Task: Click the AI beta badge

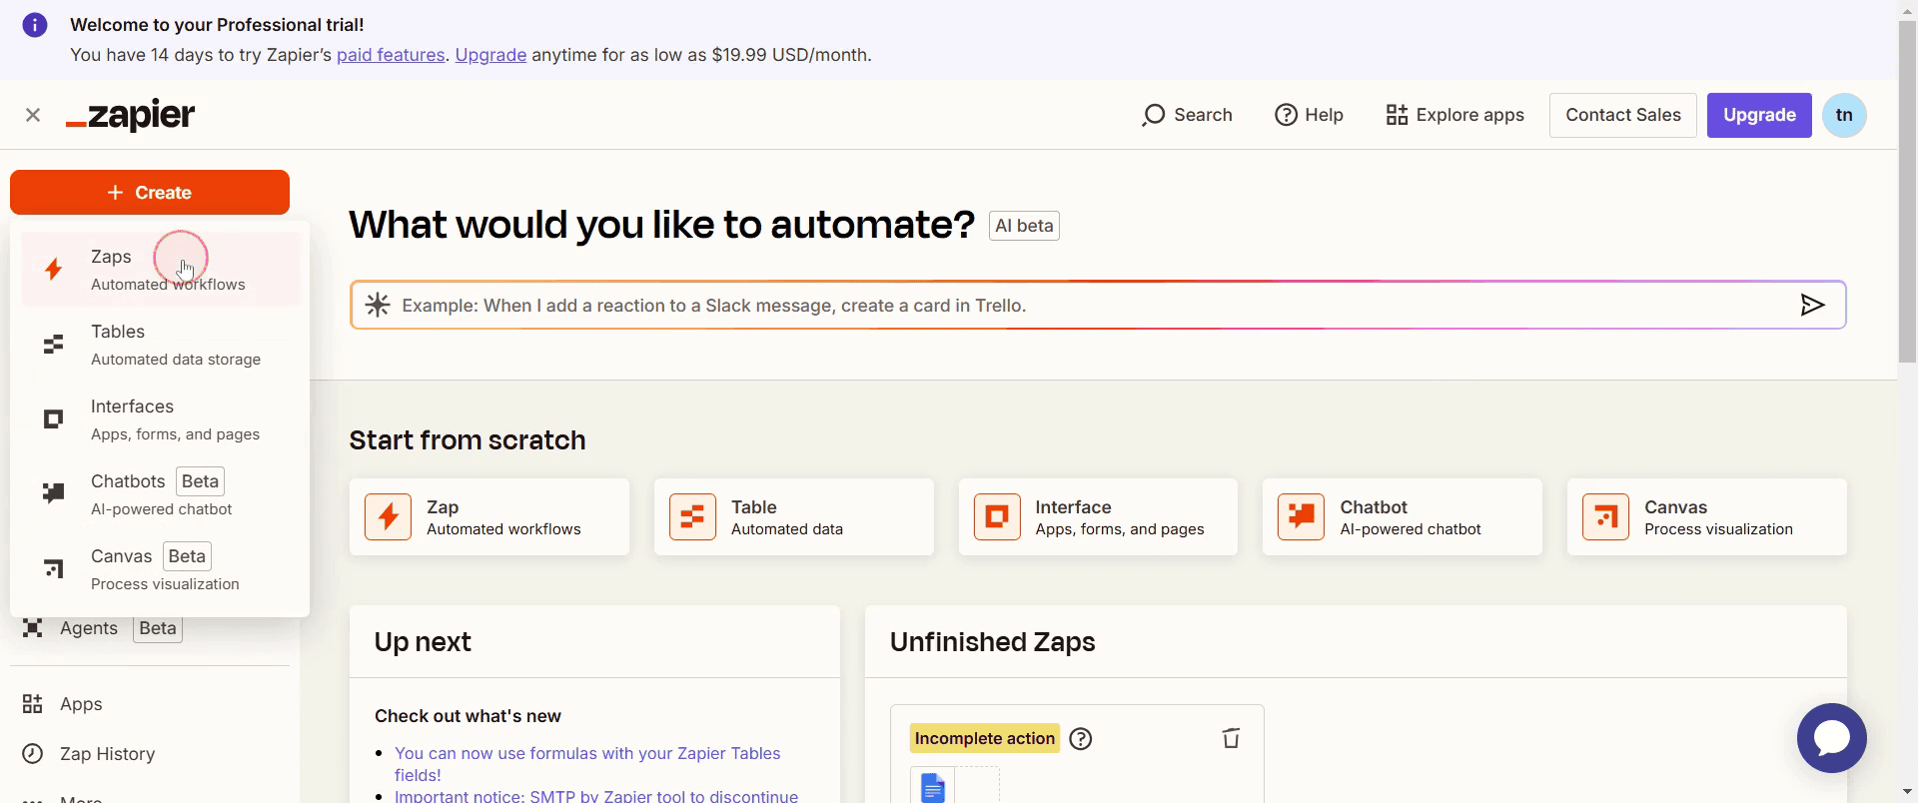Action: click(x=1024, y=226)
